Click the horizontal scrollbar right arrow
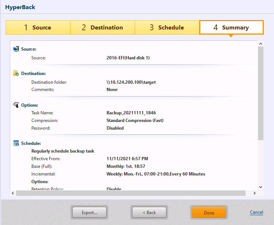This screenshot has height=225, width=274. click(255, 193)
